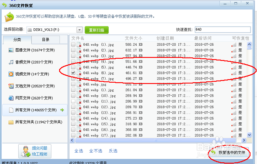Check the box for 640.webp (13).jpg

coord(73,113)
